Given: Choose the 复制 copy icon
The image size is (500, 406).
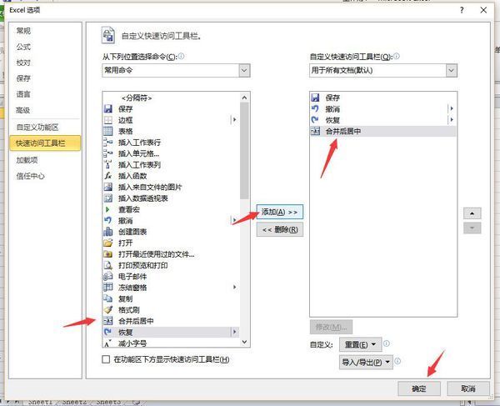Looking at the screenshot, I should [108, 298].
